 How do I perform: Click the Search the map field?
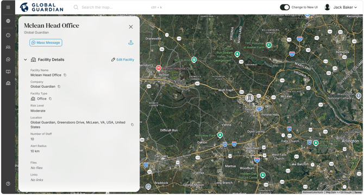pos(118,8)
